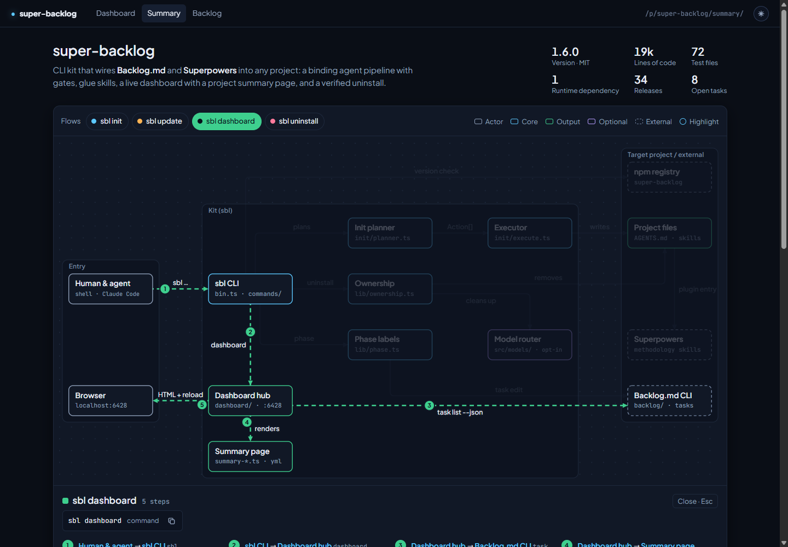Click the Highlight legend item
Screen dimensions: 788x547
(x=699, y=122)
